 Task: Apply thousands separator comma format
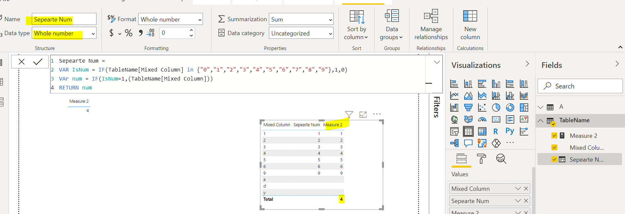point(141,33)
